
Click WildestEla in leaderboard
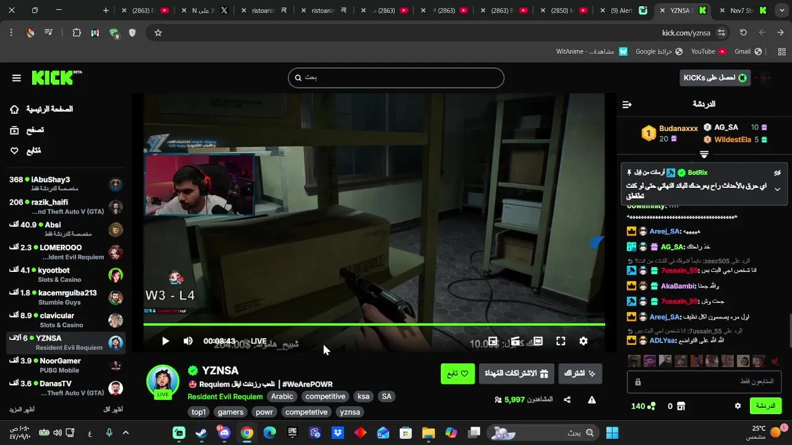733,140
